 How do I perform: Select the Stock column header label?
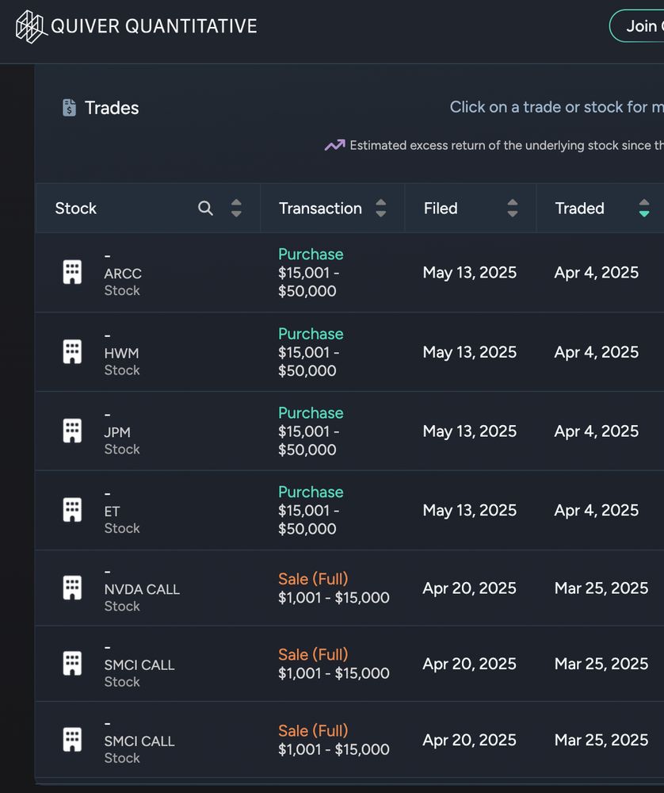76,209
